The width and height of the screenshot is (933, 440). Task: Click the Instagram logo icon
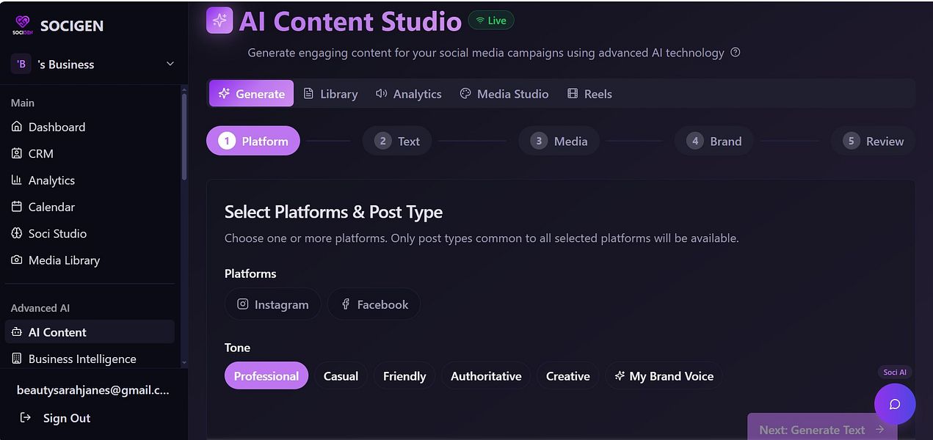pyautogui.click(x=243, y=304)
